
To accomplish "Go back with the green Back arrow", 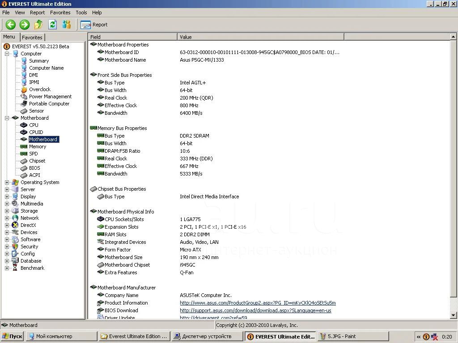I will coord(11,25).
